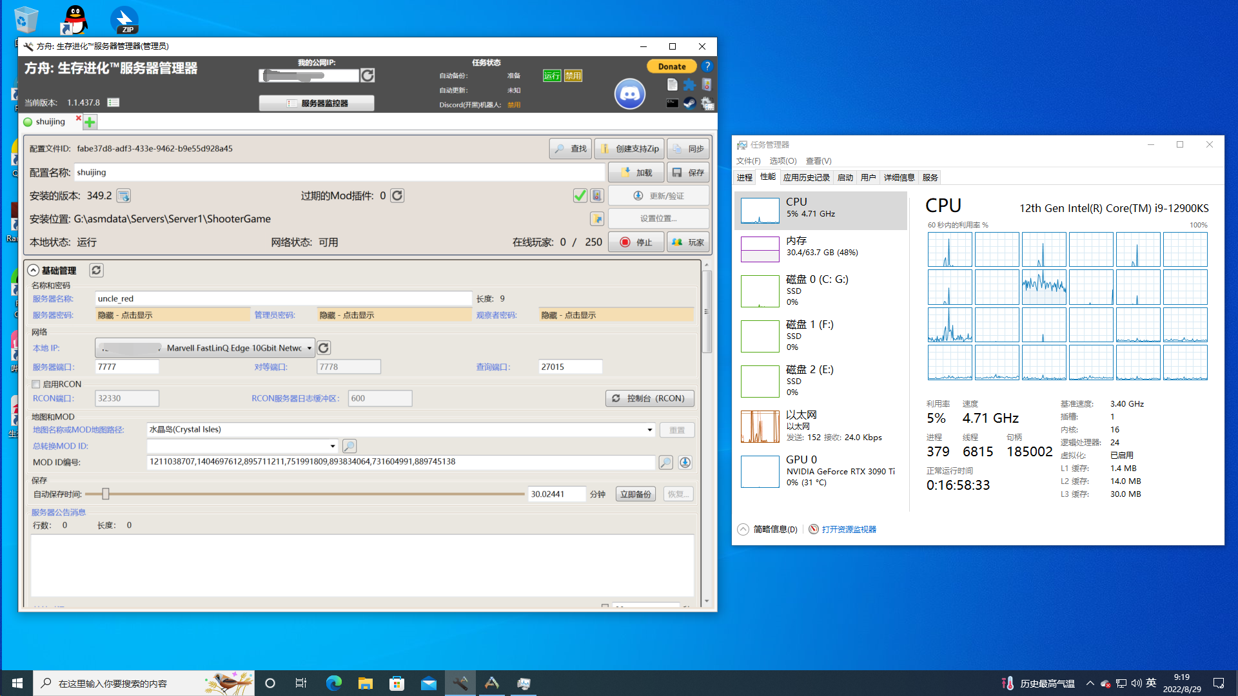Open the Discord round icon

(630, 94)
